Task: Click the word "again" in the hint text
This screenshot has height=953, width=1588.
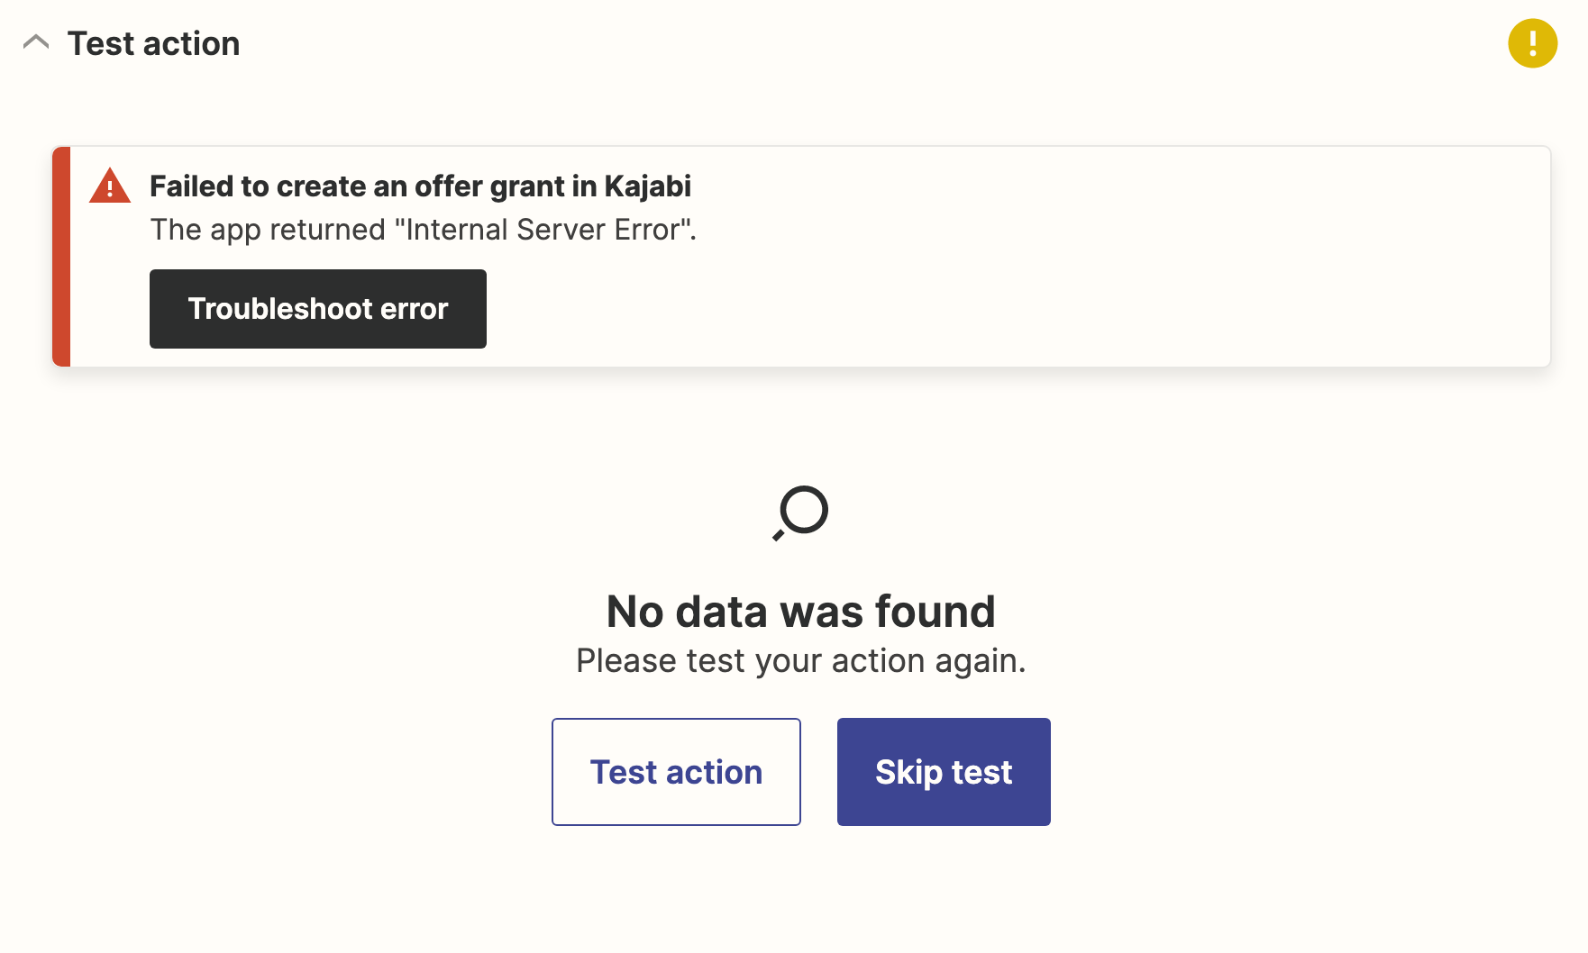Action: (x=975, y=662)
